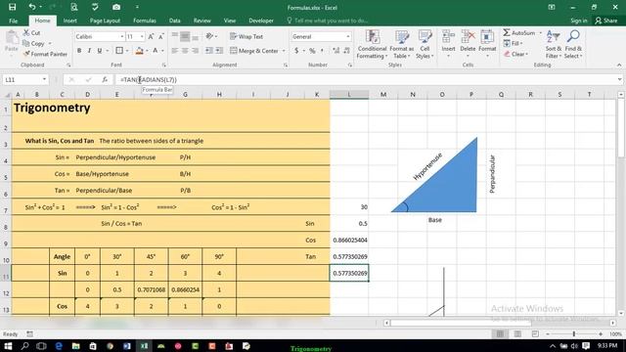The height and width of the screenshot is (352, 626).
Task: Switch to Page Layout view in status bar
Action: coord(517,334)
